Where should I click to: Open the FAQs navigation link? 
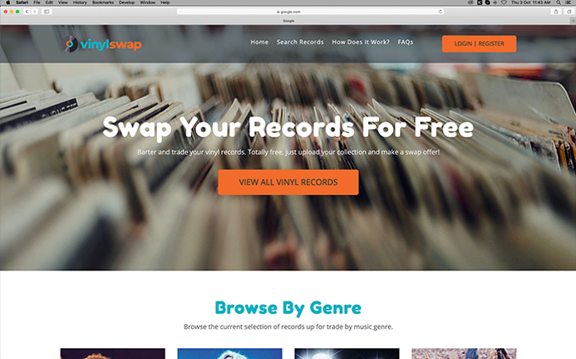coord(405,42)
